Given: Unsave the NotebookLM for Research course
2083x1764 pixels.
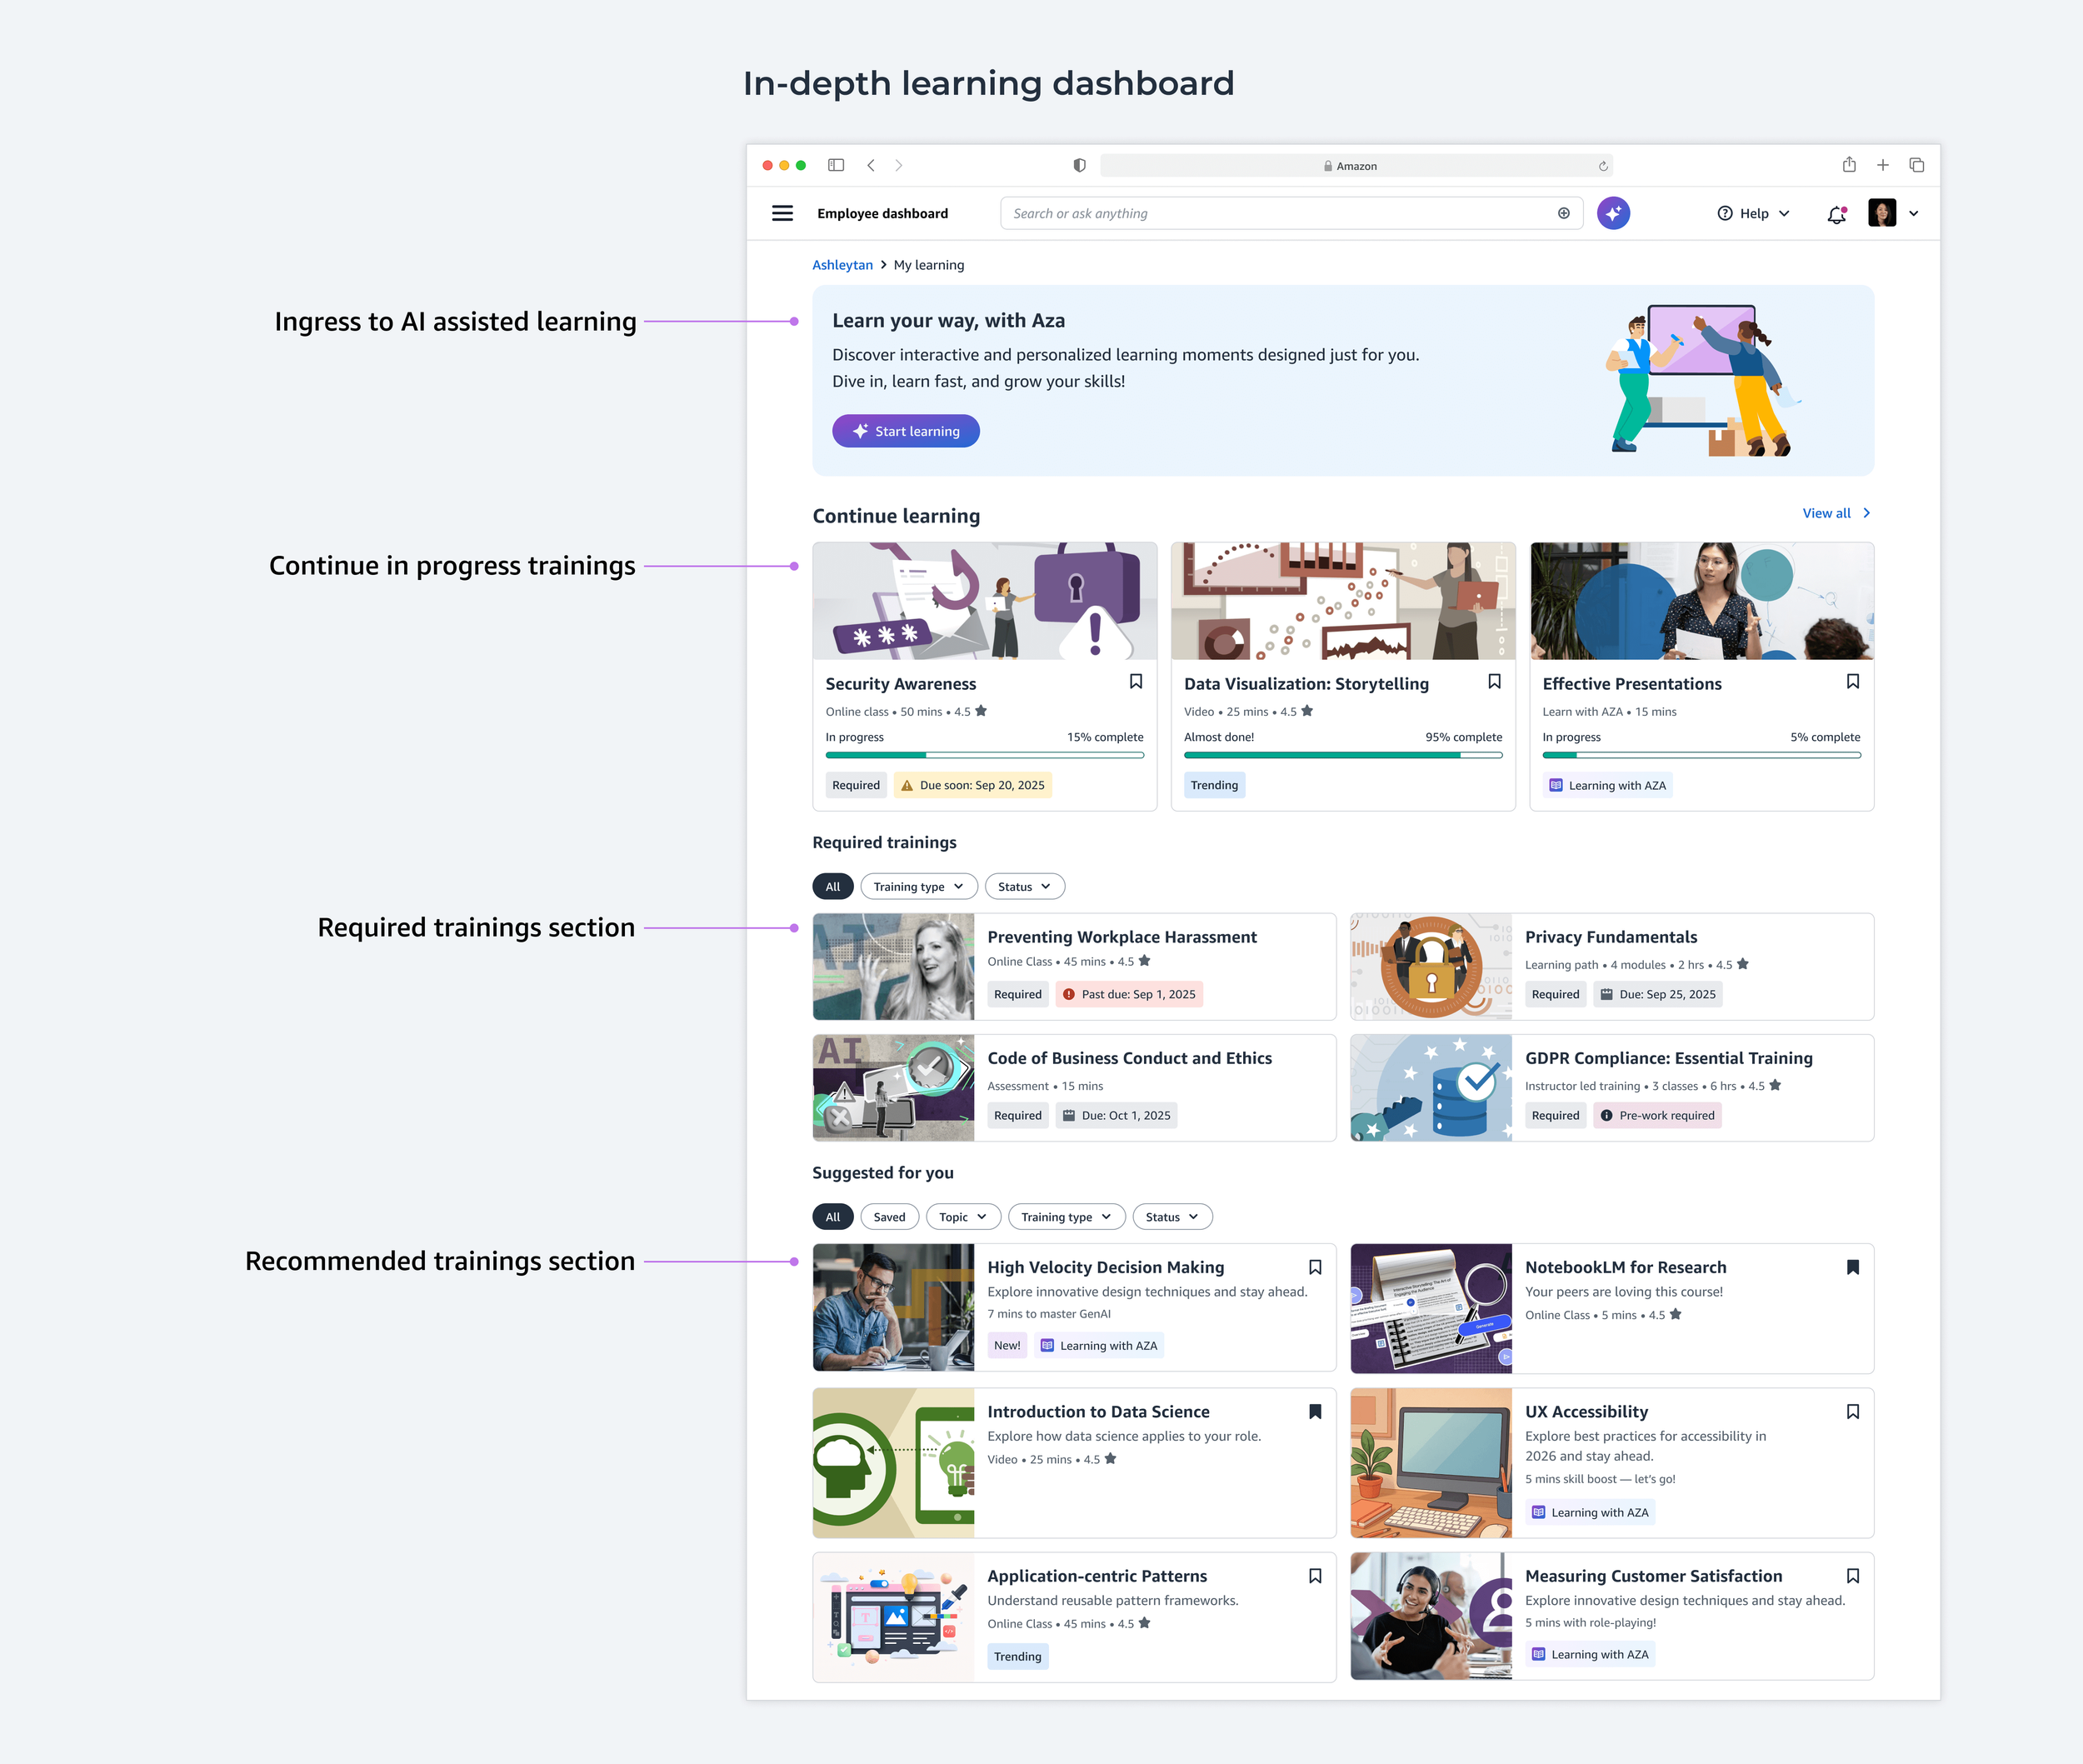Looking at the screenshot, I should (1852, 1267).
